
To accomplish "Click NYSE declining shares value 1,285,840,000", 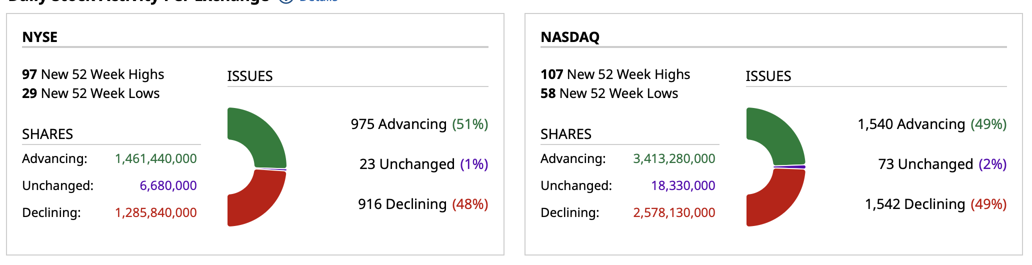I will [x=156, y=213].
